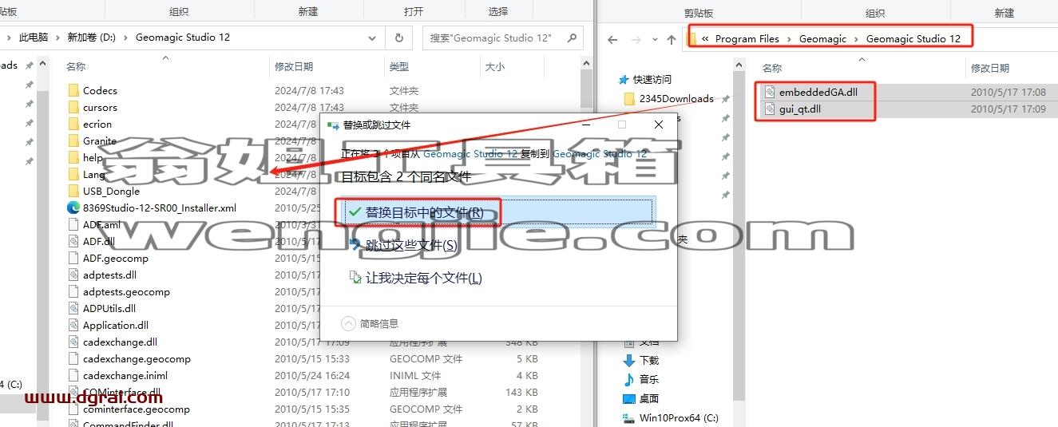
Task: Expand chevron after 此电脑 in the breadcrumb
Action: tap(57, 38)
